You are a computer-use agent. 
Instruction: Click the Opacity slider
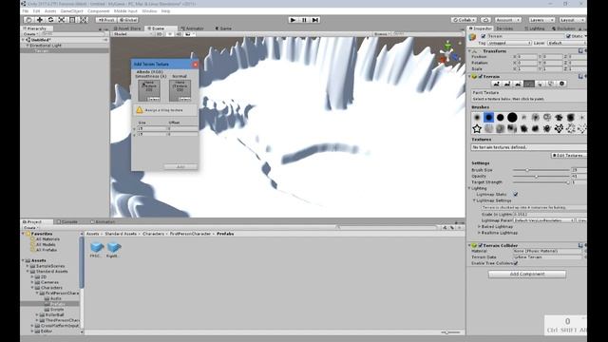coord(541,176)
